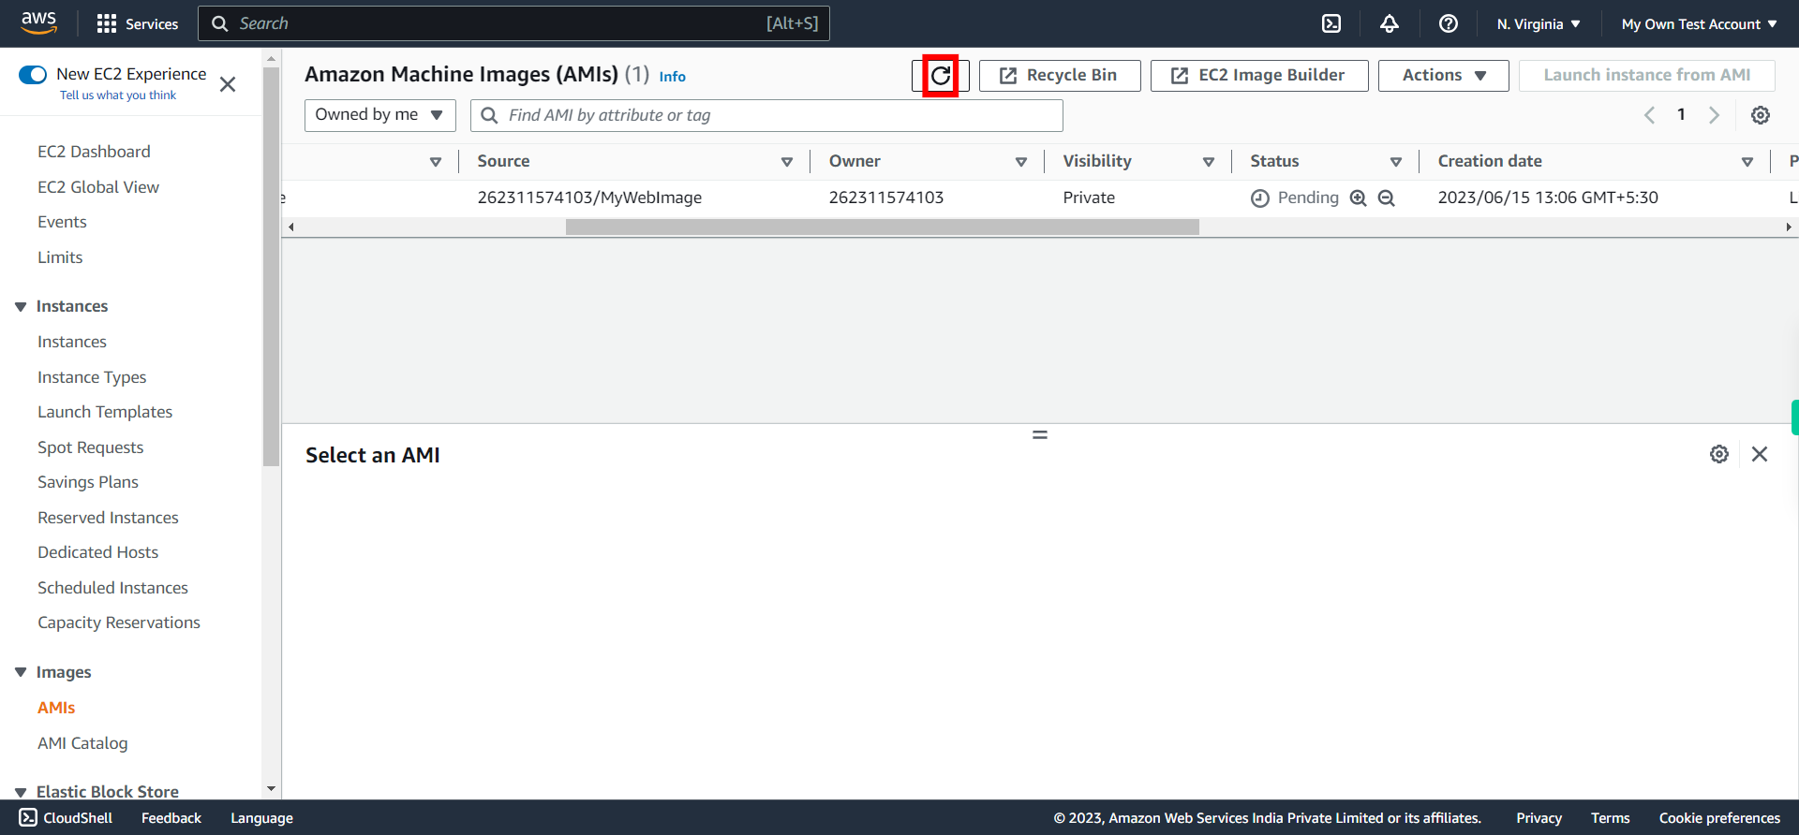
Task: Select AMIs in the sidebar
Action: tap(56, 708)
